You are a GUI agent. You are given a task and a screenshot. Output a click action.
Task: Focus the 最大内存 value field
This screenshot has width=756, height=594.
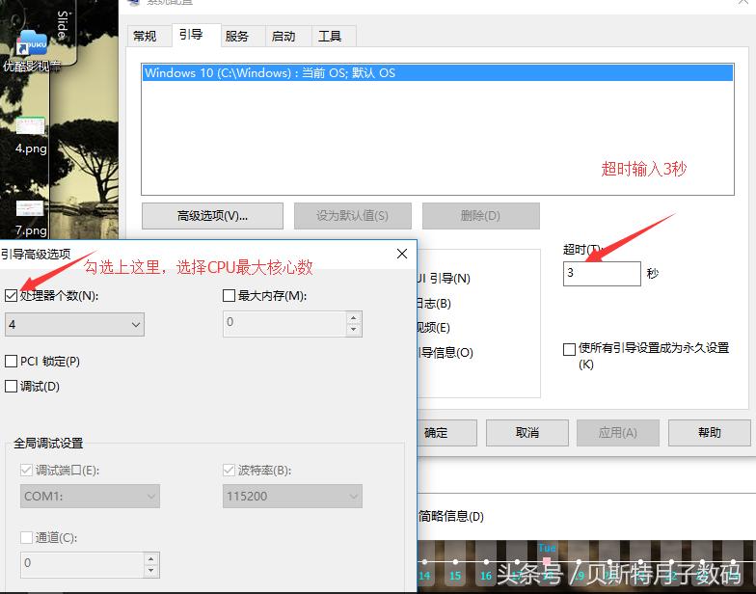pos(284,324)
